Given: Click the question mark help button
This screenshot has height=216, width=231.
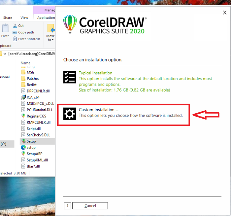Looking at the screenshot, I should [67, 206].
